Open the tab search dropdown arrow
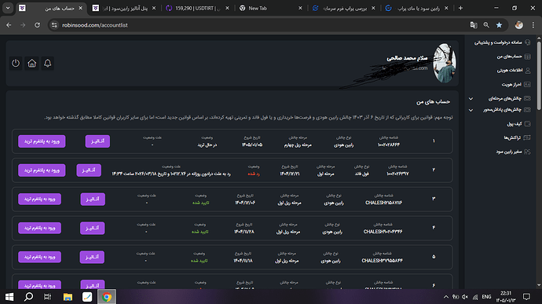 (x=8, y=8)
